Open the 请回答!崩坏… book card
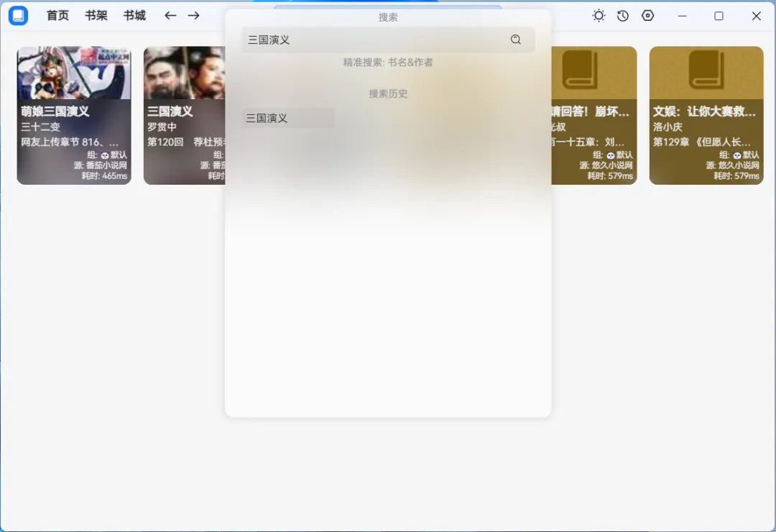 (x=594, y=116)
